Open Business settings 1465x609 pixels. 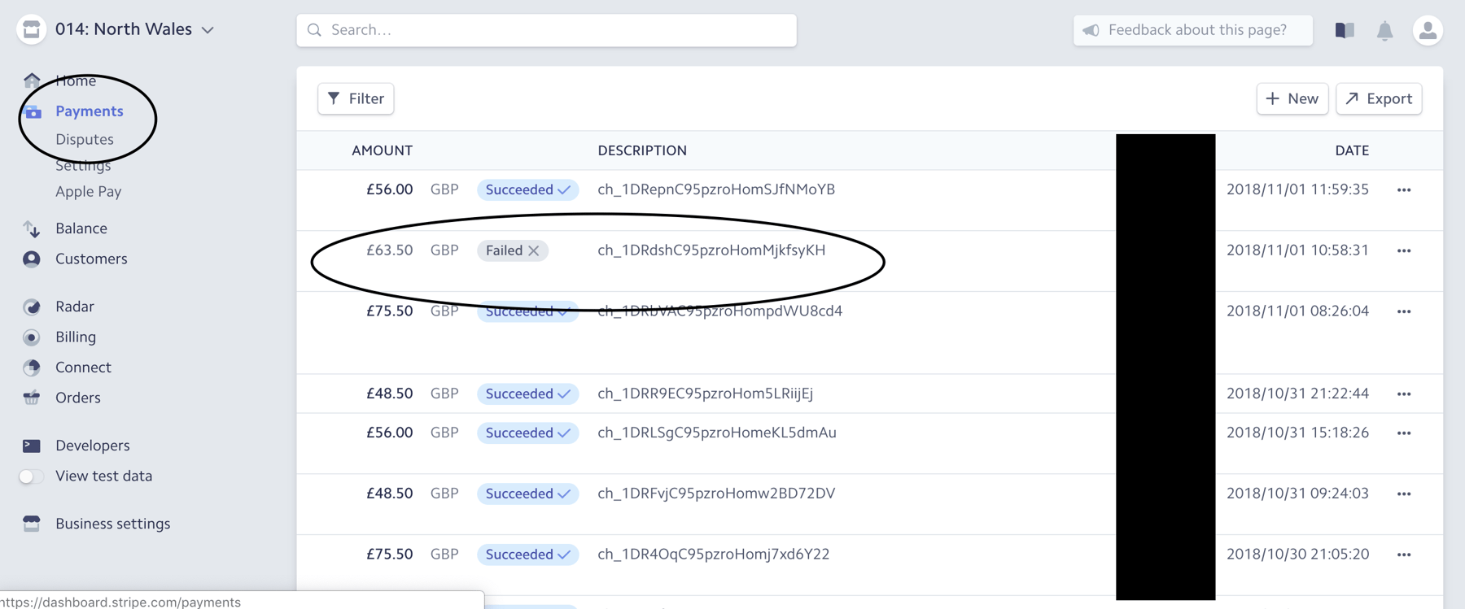[113, 524]
